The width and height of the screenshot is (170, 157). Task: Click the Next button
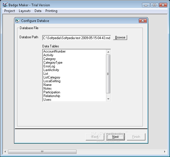click(115, 137)
